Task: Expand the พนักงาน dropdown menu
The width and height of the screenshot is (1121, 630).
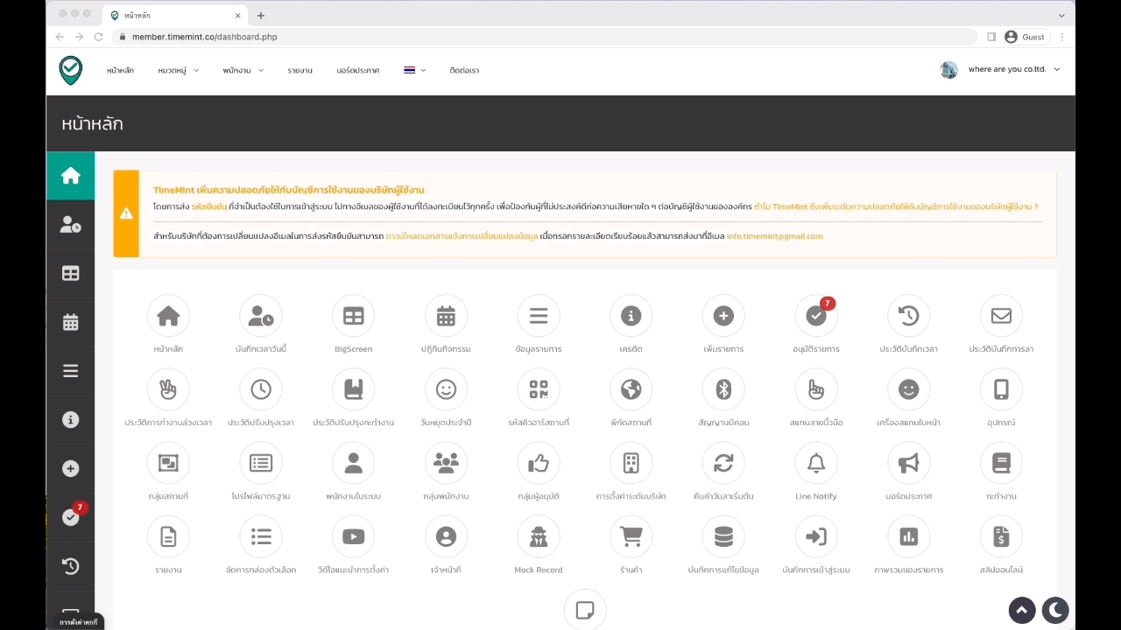Action: pyautogui.click(x=243, y=70)
